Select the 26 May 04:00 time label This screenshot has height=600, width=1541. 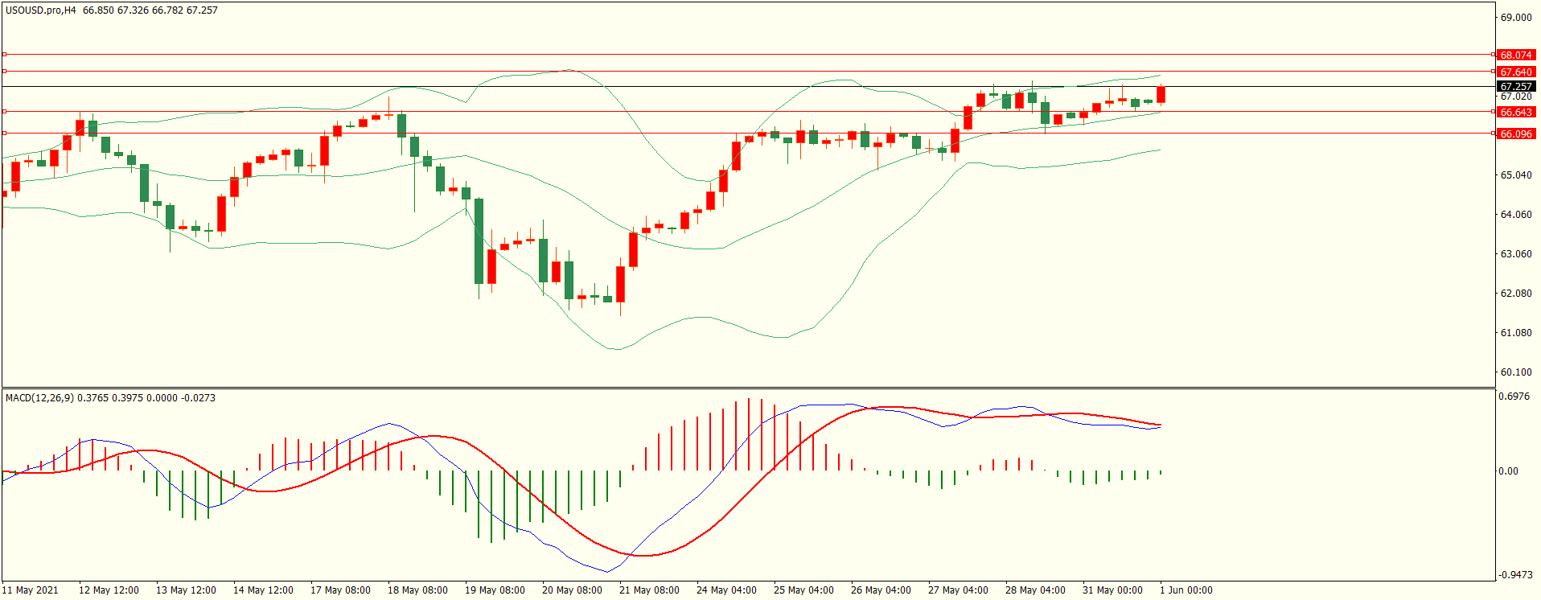point(880,590)
